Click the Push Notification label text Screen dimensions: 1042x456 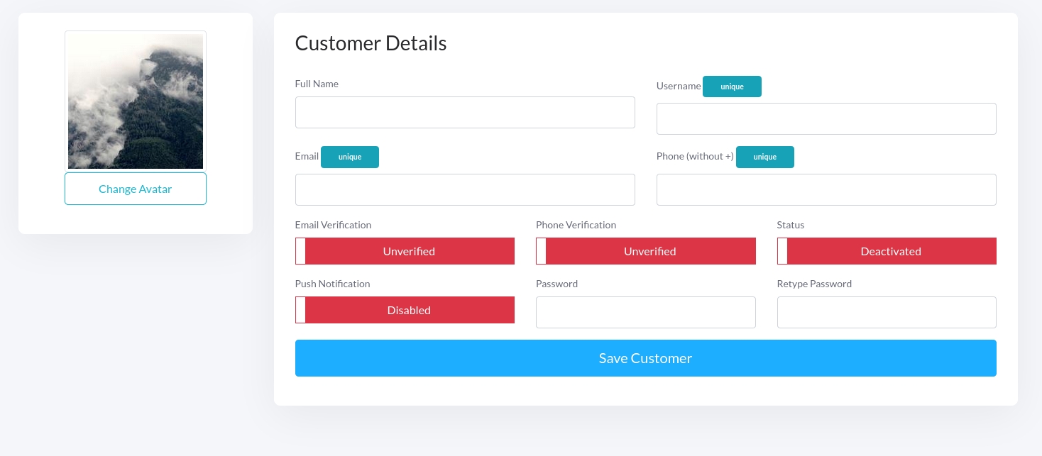332,284
